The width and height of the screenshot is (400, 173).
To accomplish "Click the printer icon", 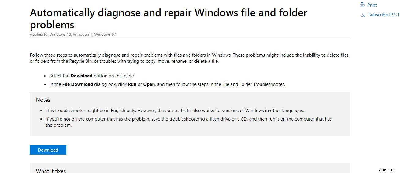I will tap(362, 5).
